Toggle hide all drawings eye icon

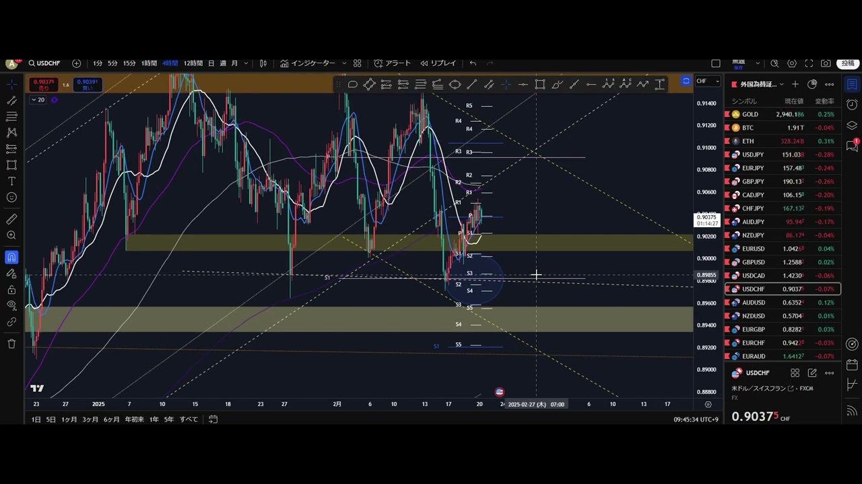click(11, 305)
